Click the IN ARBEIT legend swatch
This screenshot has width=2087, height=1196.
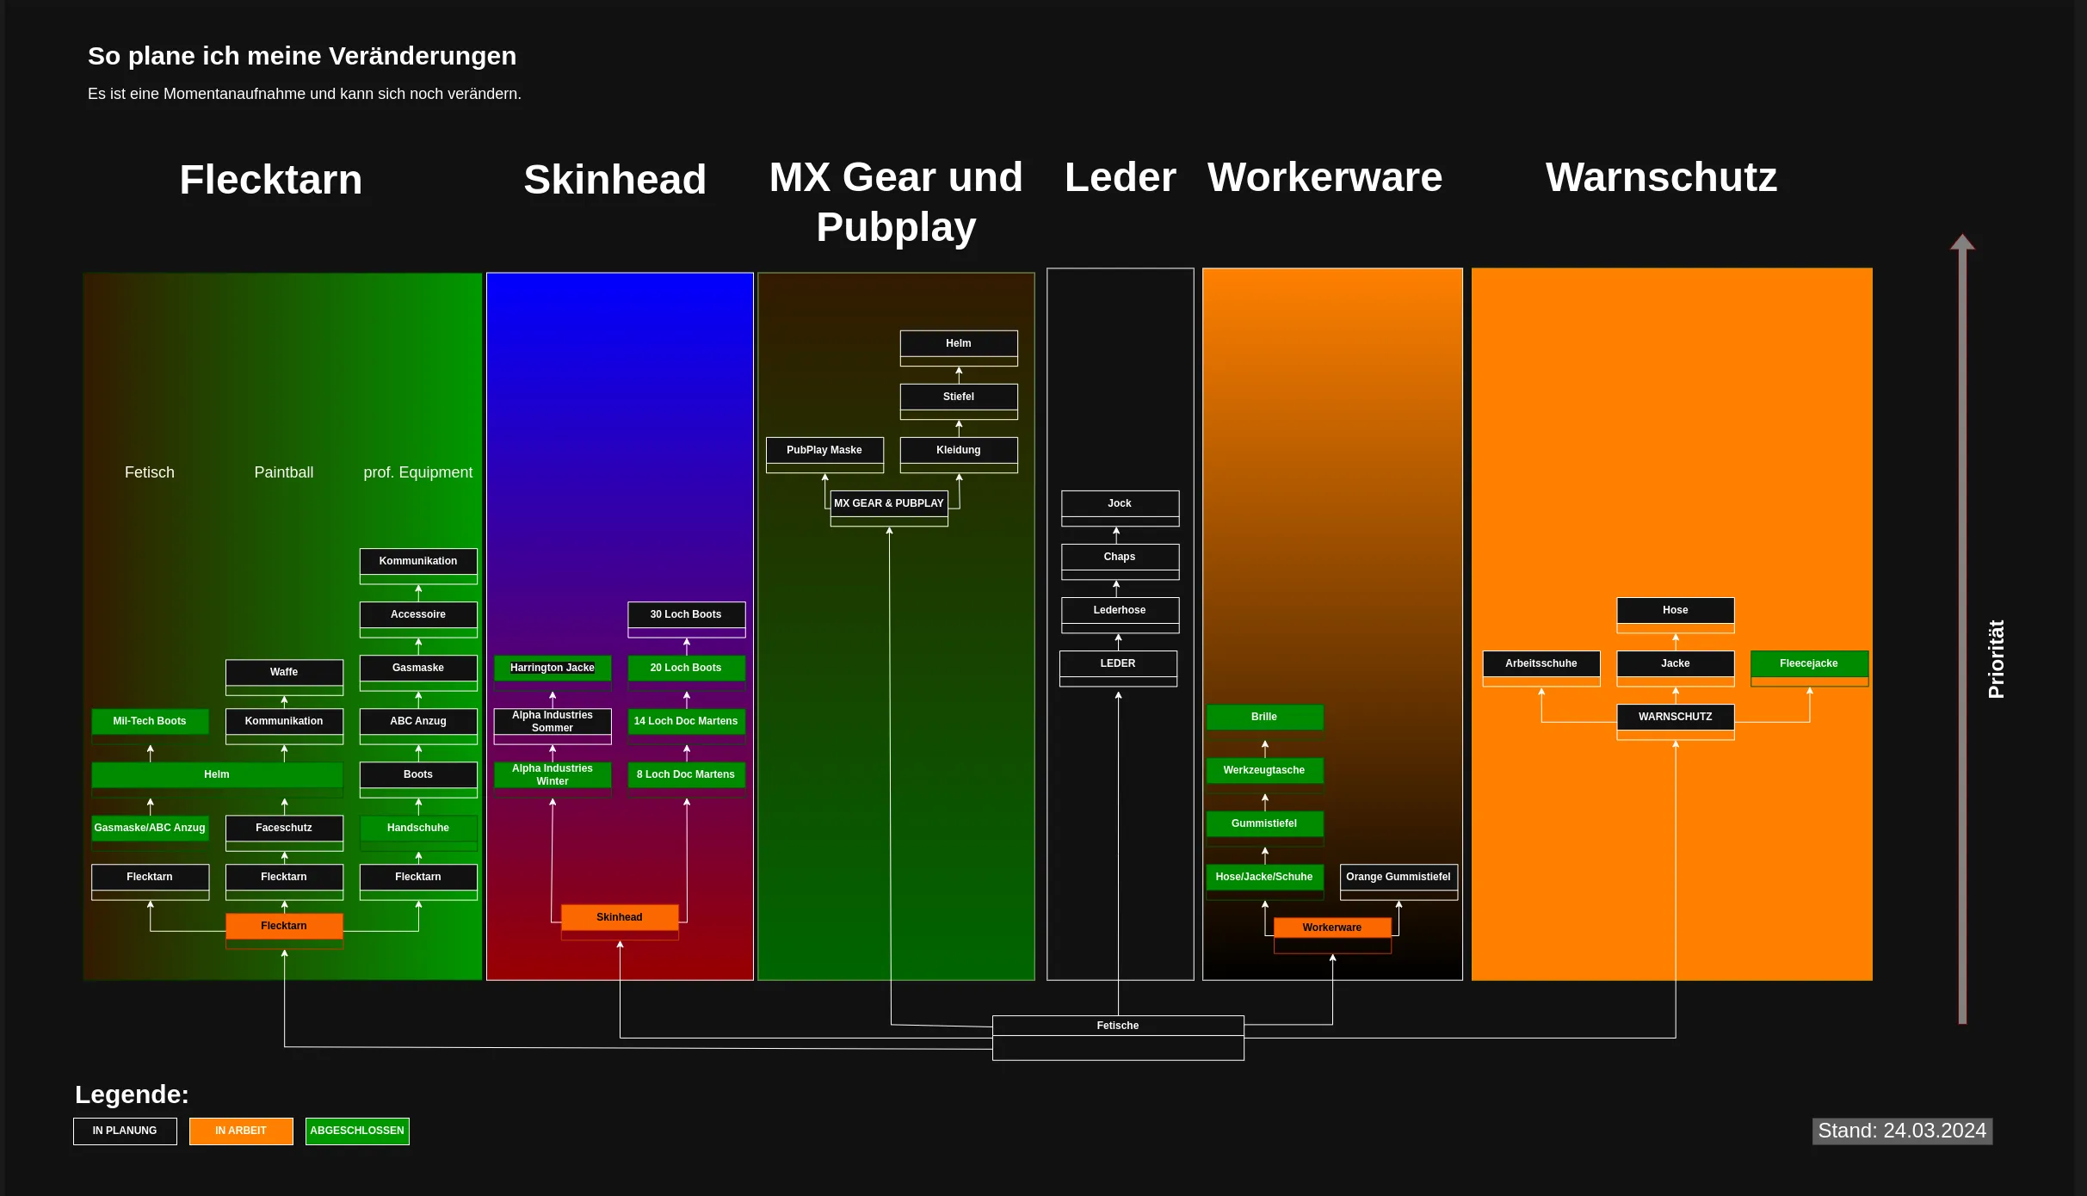[x=241, y=1131]
